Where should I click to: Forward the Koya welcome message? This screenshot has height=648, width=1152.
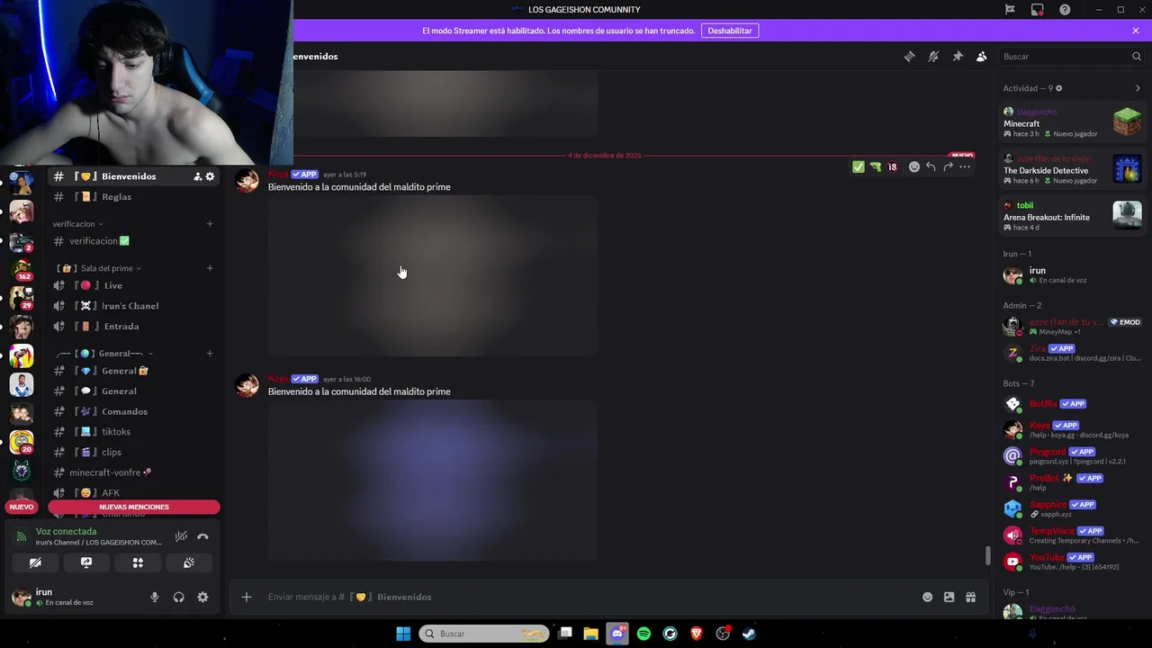coord(948,166)
